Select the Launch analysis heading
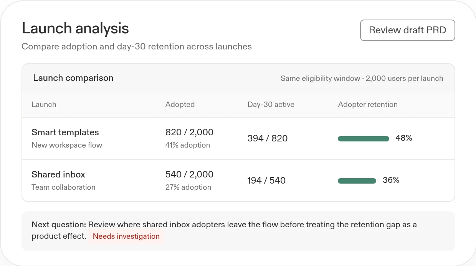This screenshot has width=476, height=266. [75, 28]
